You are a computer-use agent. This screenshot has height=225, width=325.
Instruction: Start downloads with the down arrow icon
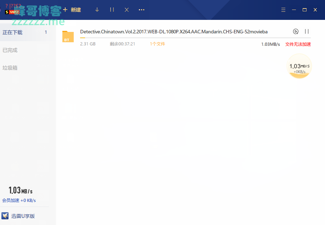pyautogui.click(x=97, y=10)
